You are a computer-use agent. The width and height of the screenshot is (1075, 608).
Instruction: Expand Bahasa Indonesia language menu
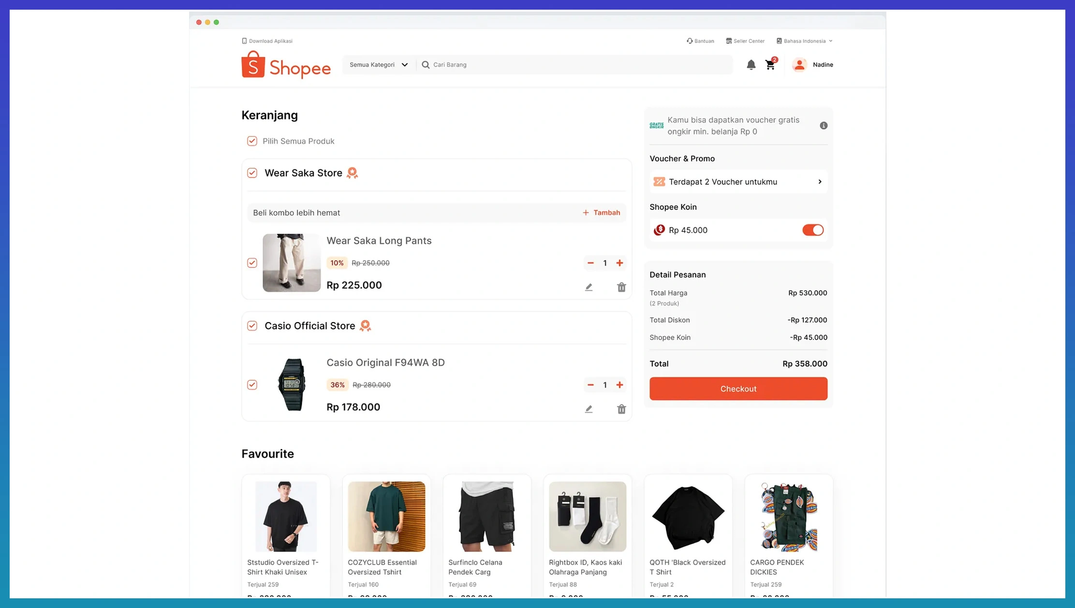click(x=805, y=41)
